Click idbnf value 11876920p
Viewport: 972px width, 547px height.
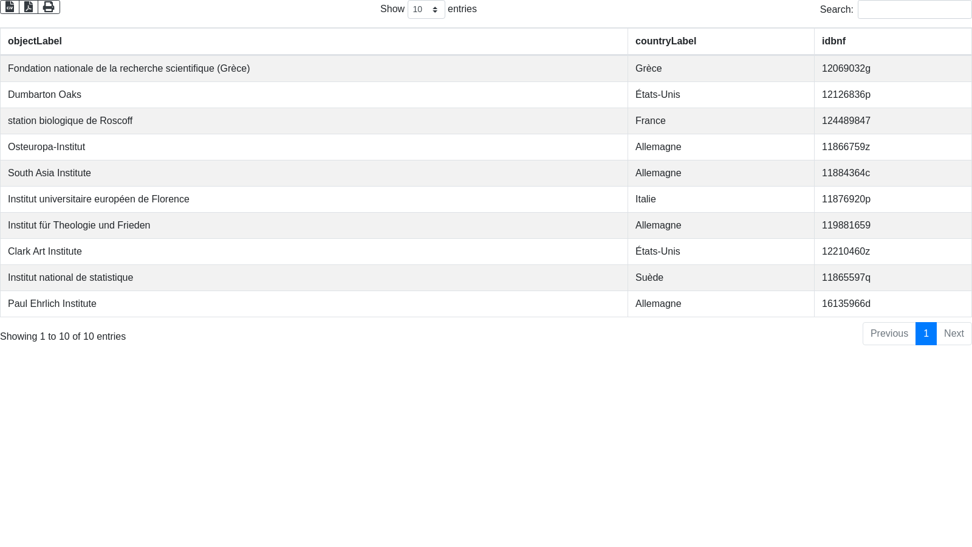point(893,199)
